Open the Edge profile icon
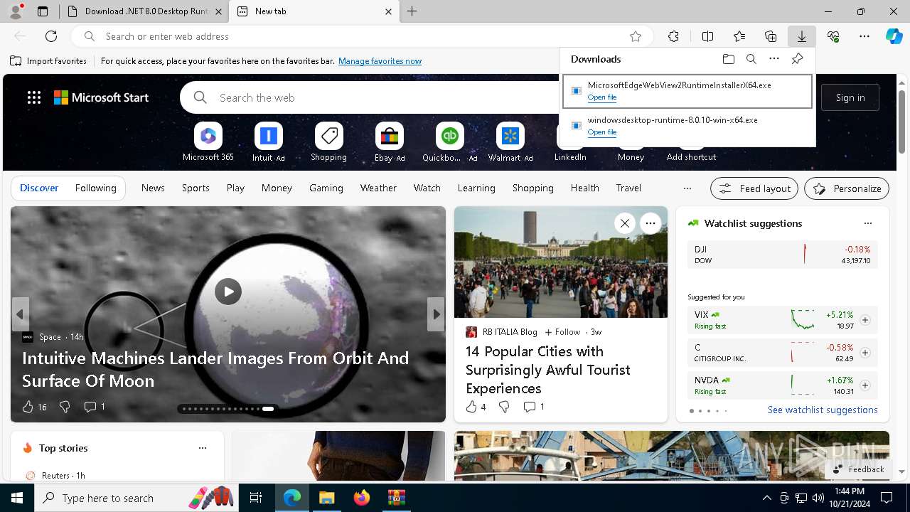 [x=16, y=11]
